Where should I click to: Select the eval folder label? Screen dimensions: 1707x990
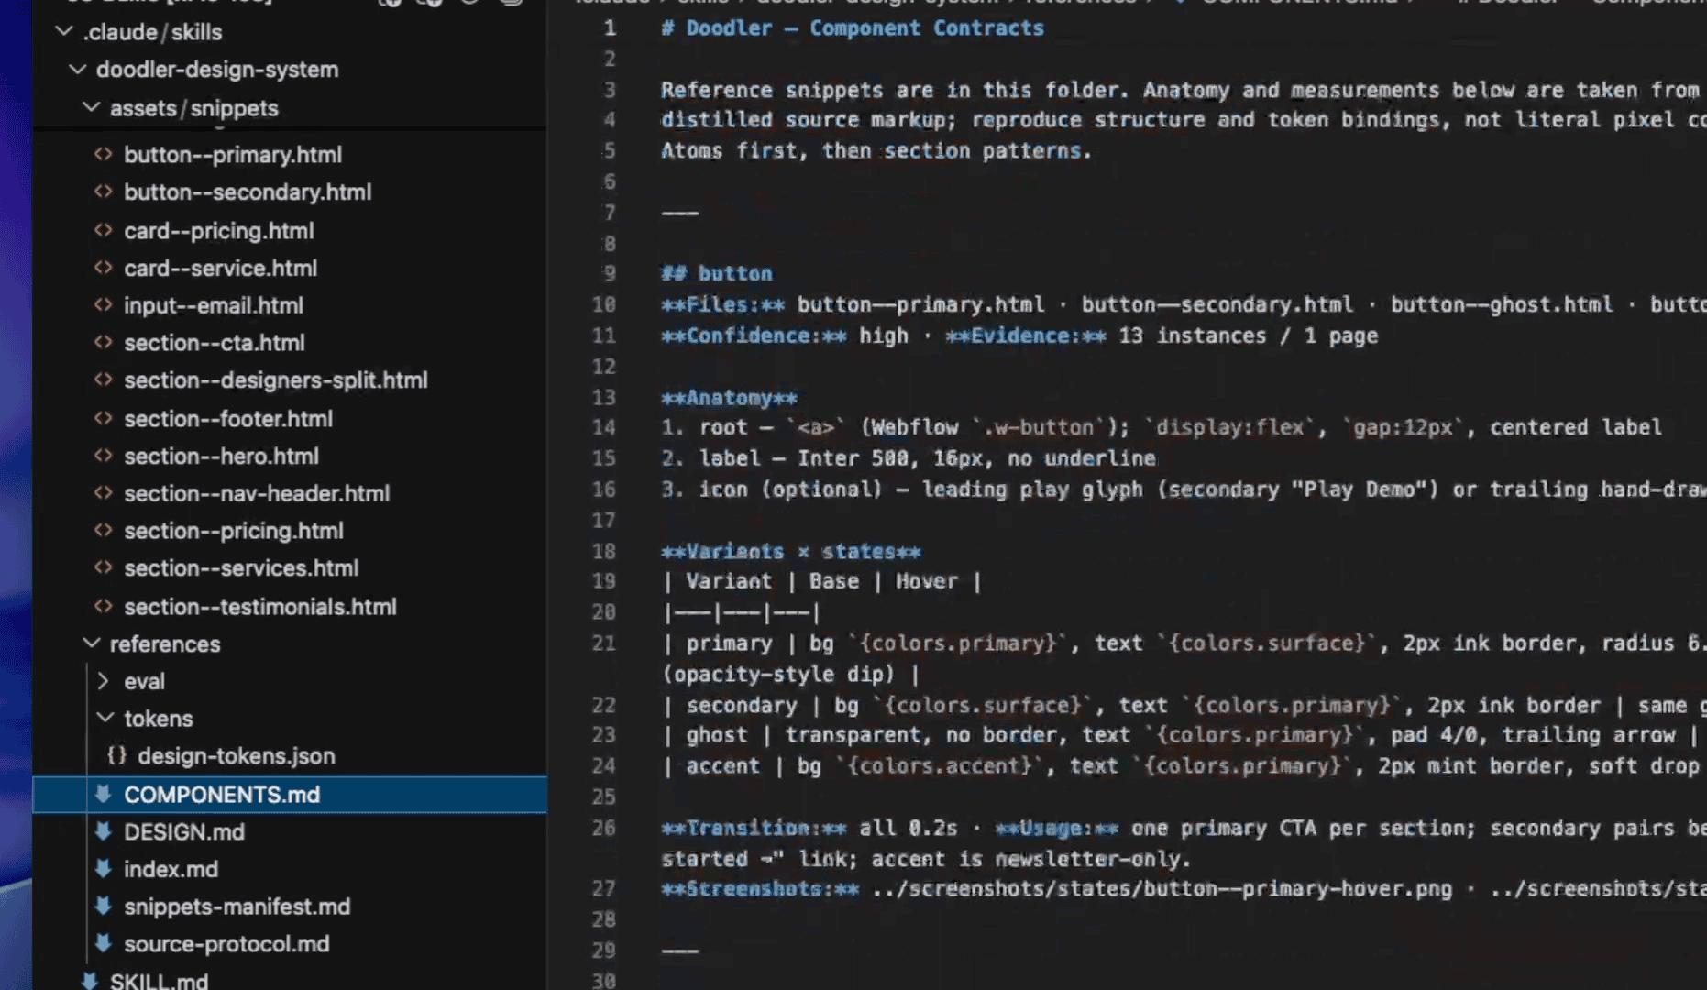click(x=144, y=682)
